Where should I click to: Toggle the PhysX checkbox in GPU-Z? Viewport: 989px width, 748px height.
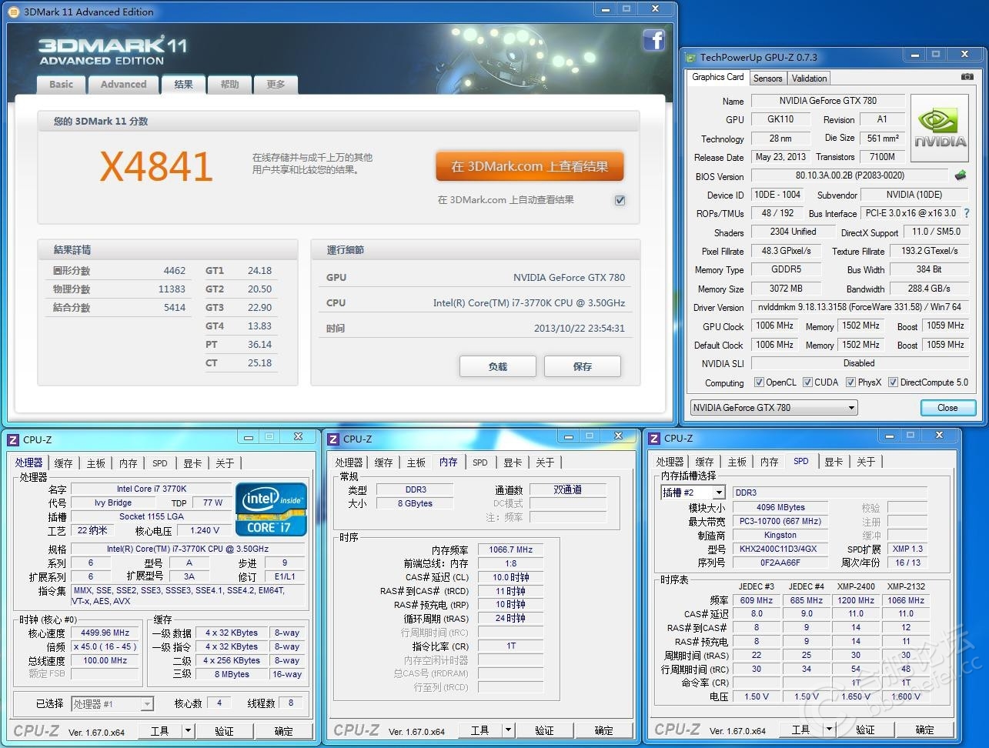[850, 382]
